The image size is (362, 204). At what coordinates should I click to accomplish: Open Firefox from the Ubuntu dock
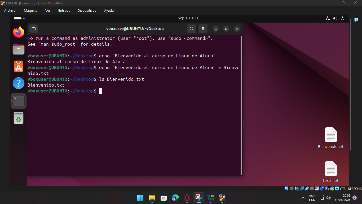click(x=19, y=32)
